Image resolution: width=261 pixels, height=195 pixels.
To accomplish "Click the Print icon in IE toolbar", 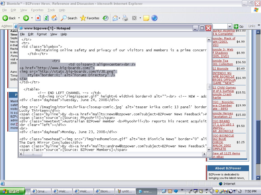I will 125,18.
